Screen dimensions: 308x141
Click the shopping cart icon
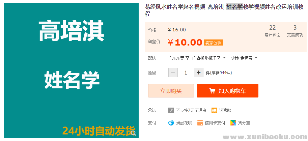pos(212,91)
